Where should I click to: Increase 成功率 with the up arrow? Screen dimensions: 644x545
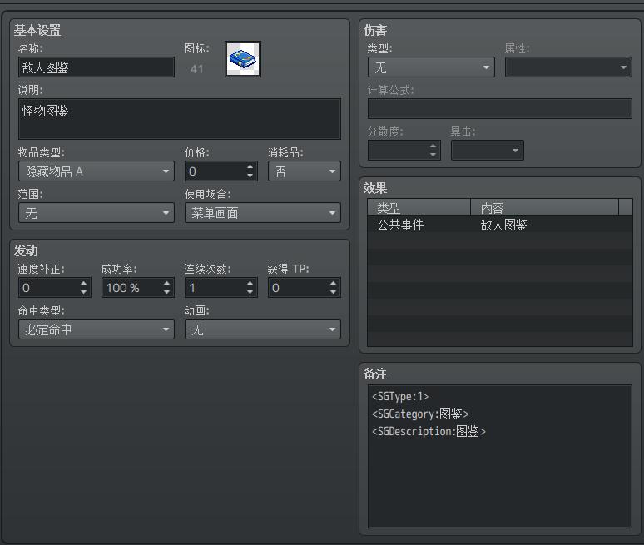point(166,284)
